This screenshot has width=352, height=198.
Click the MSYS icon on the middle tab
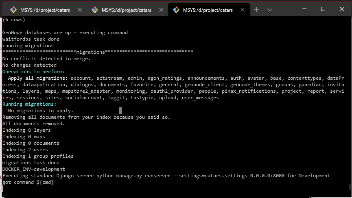point(95,10)
